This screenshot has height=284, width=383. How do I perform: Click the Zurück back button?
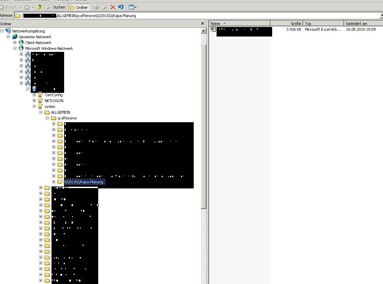(x=9, y=7)
